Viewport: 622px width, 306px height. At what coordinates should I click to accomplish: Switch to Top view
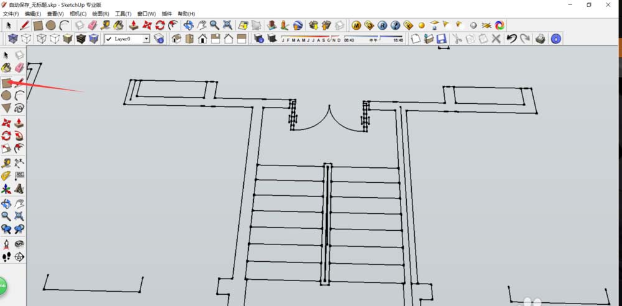click(190, 39)
